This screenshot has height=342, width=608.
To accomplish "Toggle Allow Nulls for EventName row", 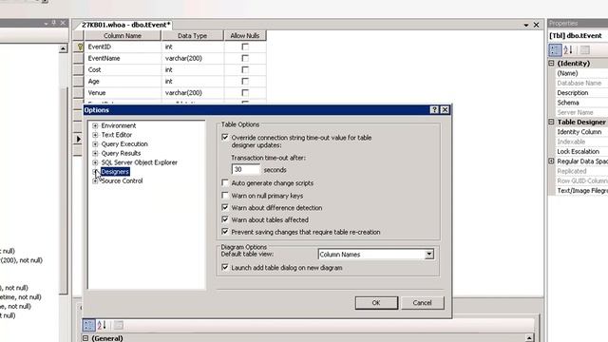I will [x=245, y=58].
